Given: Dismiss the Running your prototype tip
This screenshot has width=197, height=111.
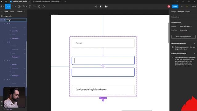Looking at the screenshot, I should coord(195,54).
